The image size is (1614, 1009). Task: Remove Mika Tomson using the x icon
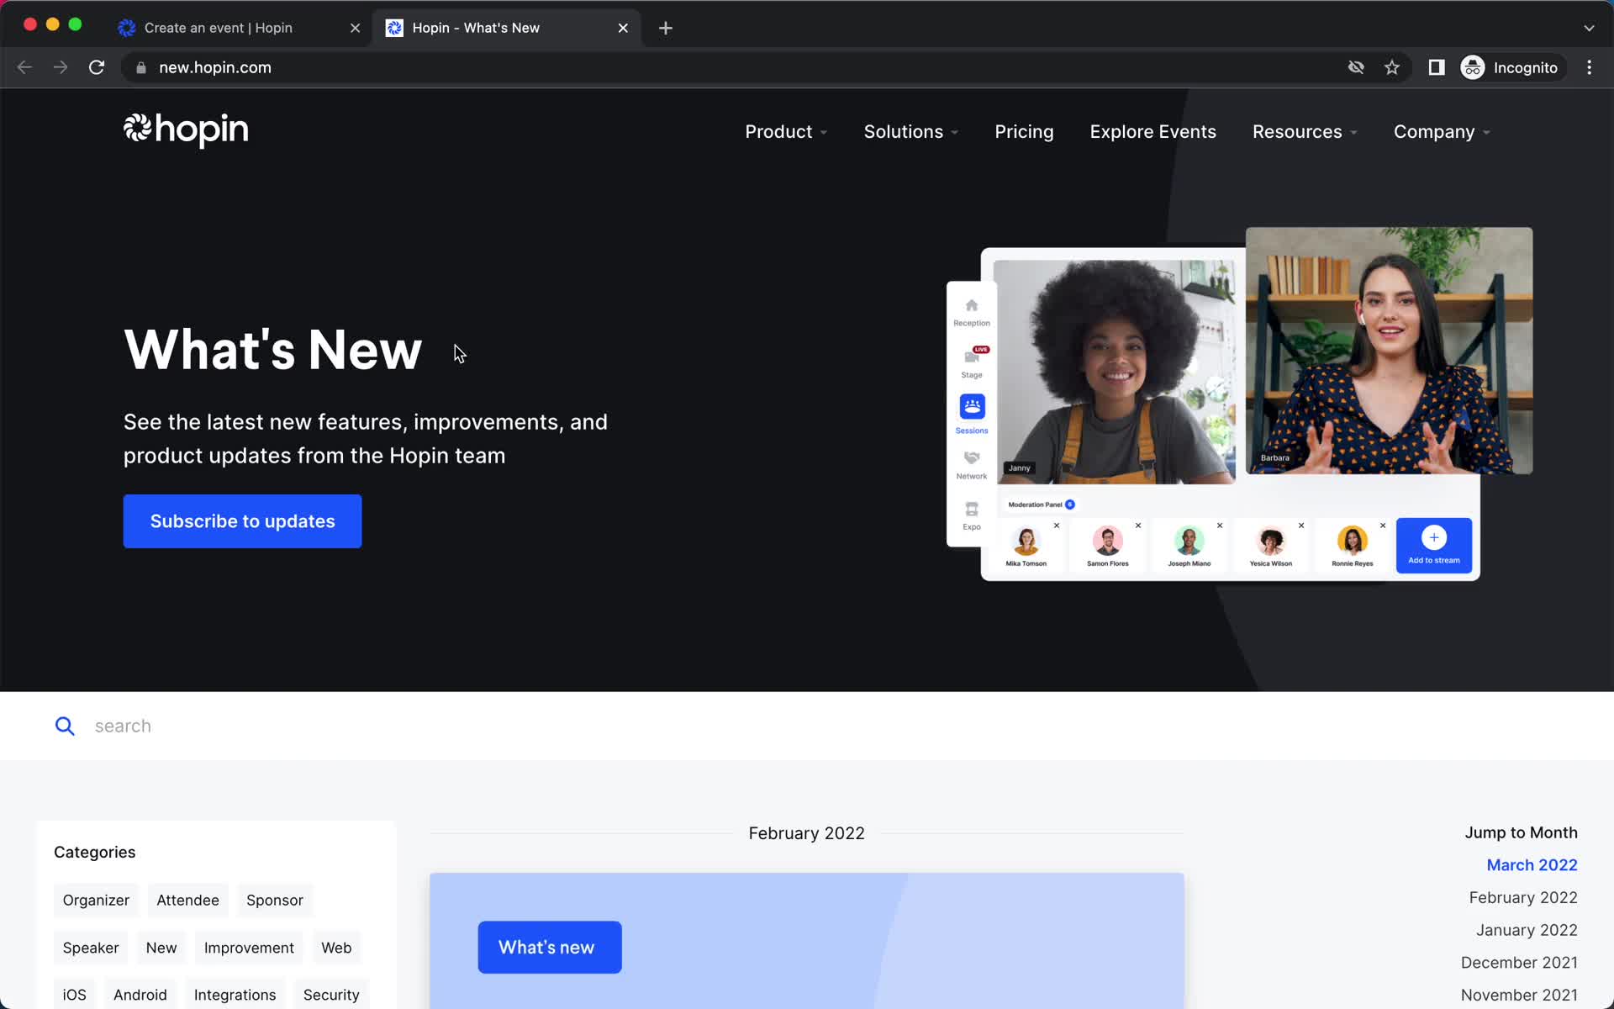(x=1057, y=526)
